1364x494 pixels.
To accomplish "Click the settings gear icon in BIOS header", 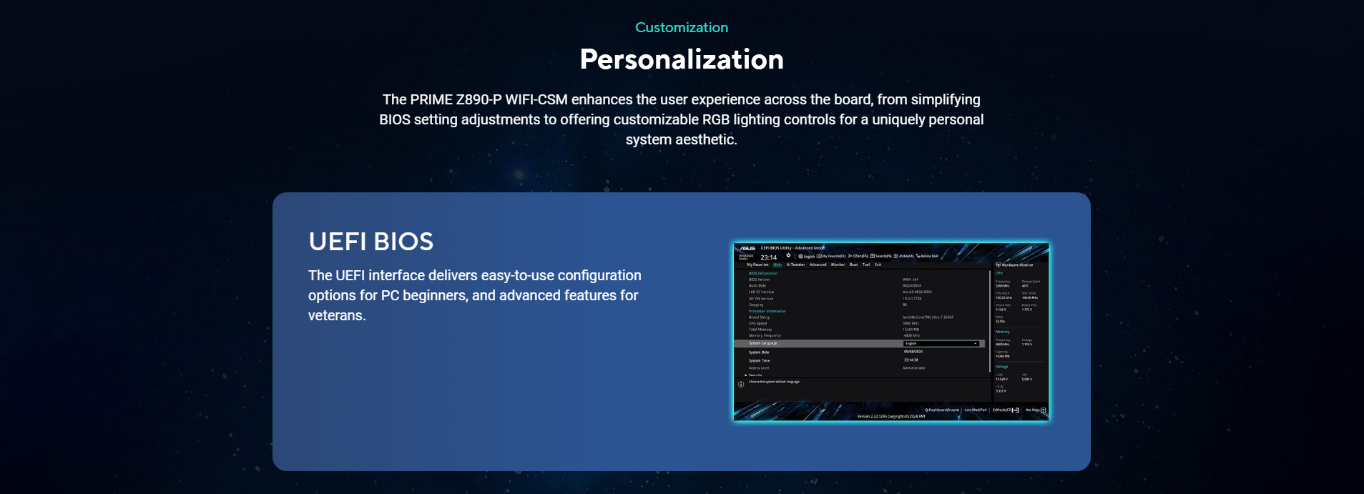I will click(788, 255).
